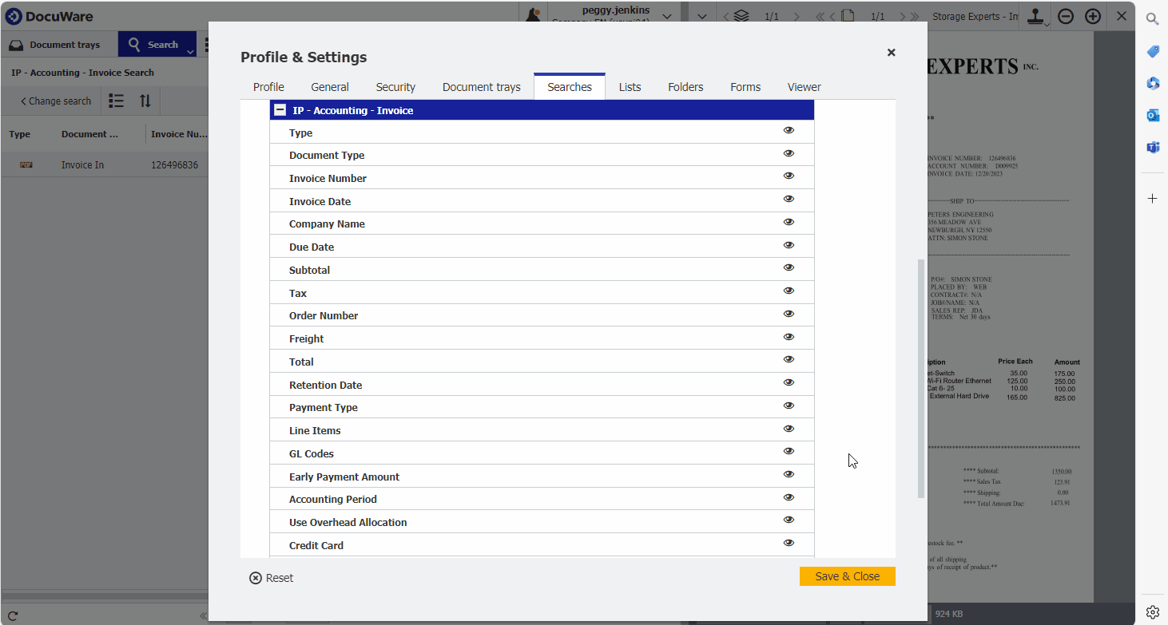Click the stamp tool icon in viewer

tap(1036, 17)
